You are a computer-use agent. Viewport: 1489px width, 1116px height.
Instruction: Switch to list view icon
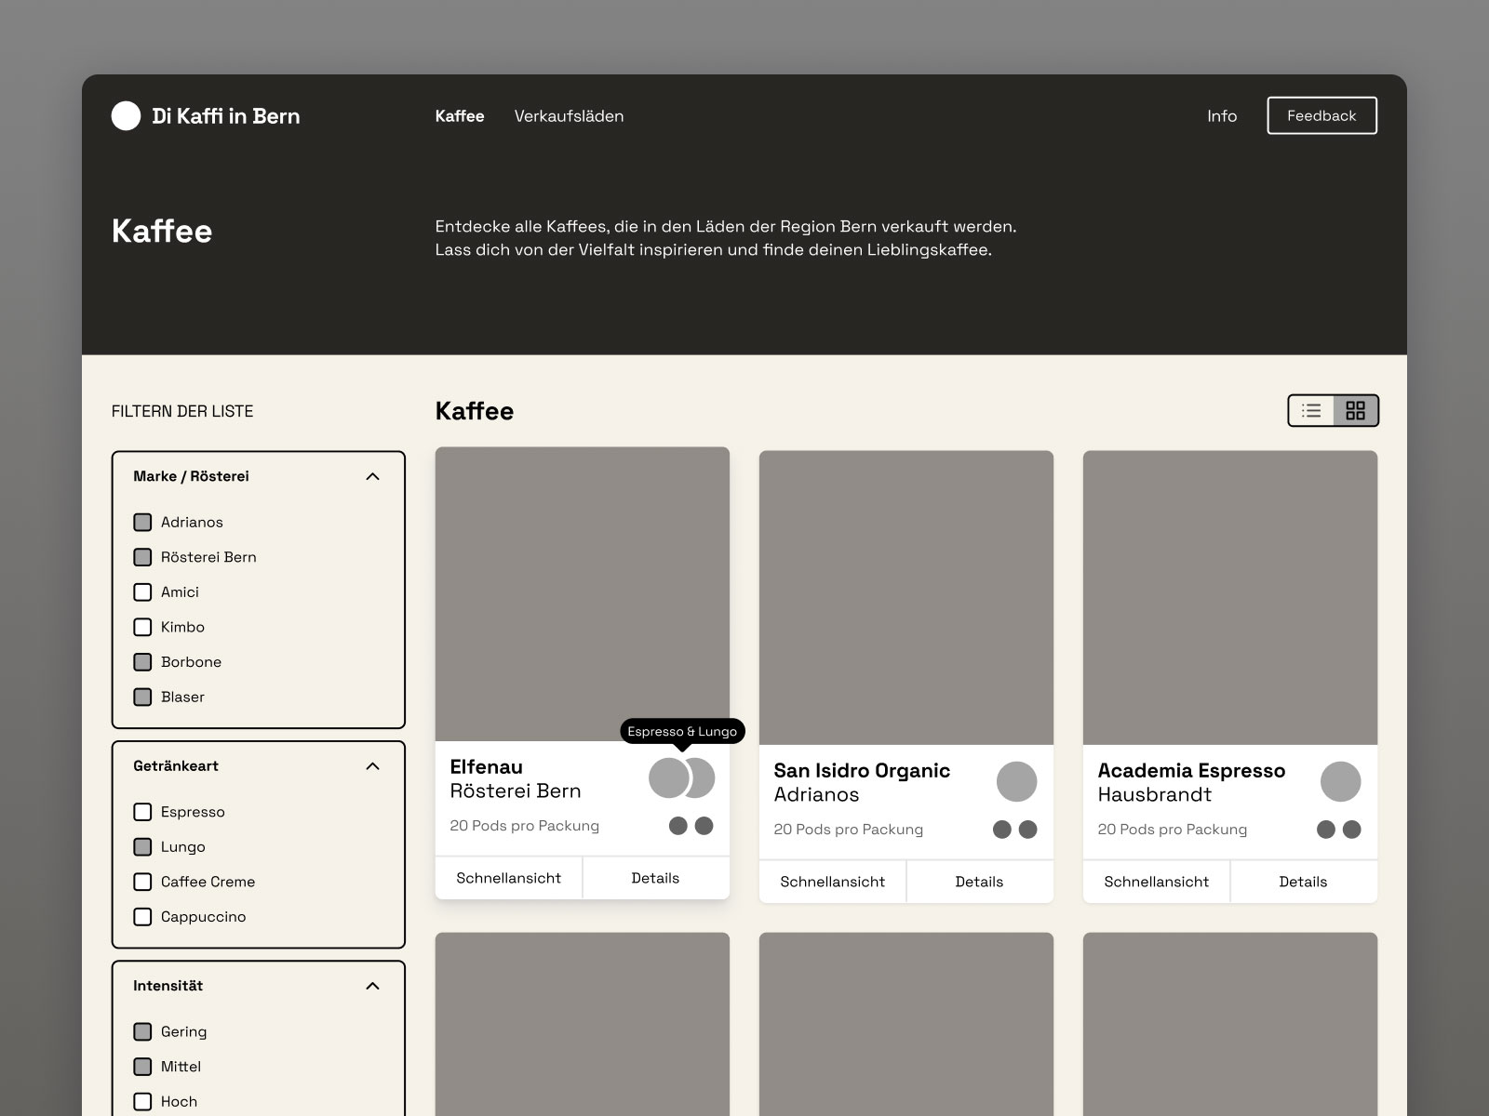(1311, 410)
